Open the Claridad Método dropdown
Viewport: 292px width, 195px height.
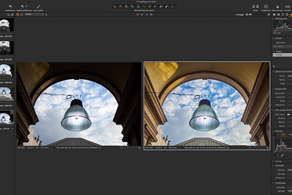[x=290, y=170]
